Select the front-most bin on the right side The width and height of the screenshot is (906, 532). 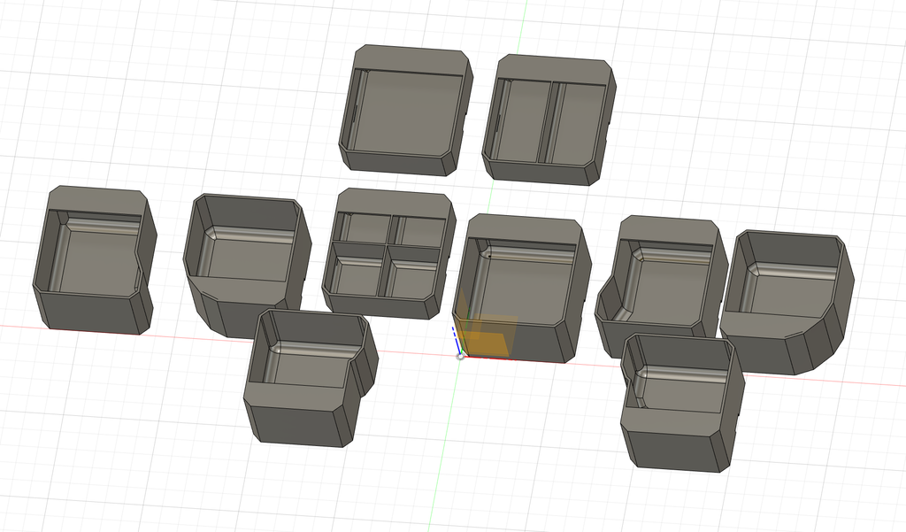tap(682, 403)
